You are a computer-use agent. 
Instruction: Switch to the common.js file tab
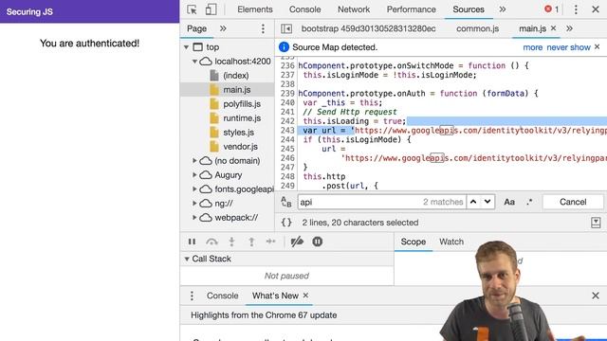click(477, 28)
